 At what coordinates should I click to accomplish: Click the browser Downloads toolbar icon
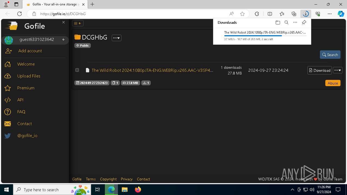[306, 14]
